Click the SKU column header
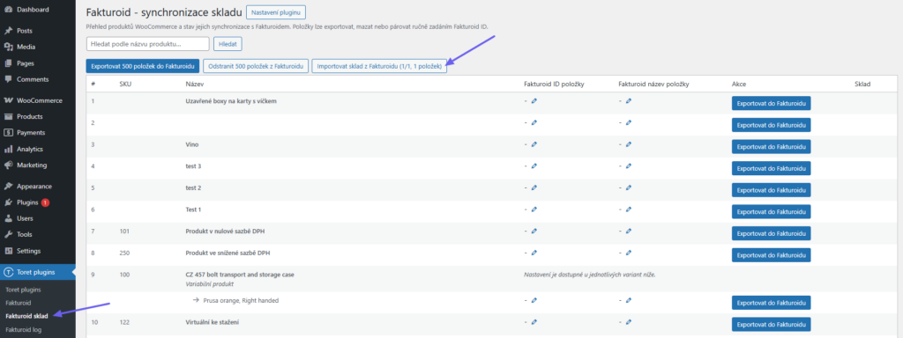903x338 pixels. (125, 84)
